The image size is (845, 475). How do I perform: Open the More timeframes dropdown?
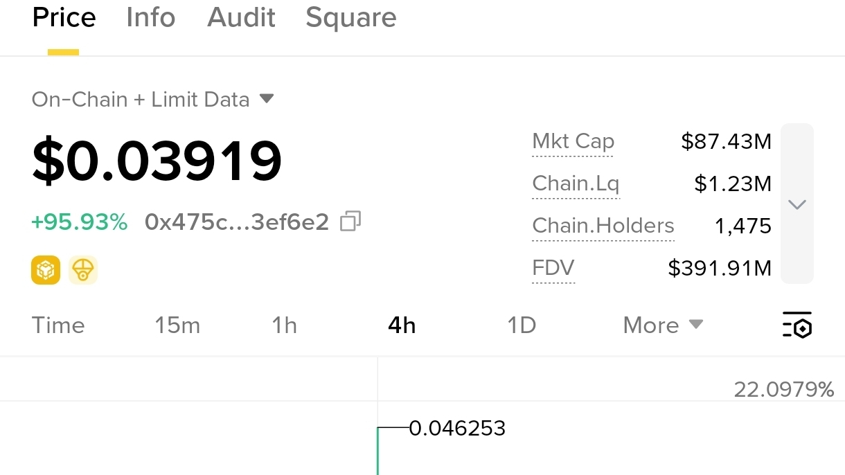pyautogui.click(x=663, y=325)
